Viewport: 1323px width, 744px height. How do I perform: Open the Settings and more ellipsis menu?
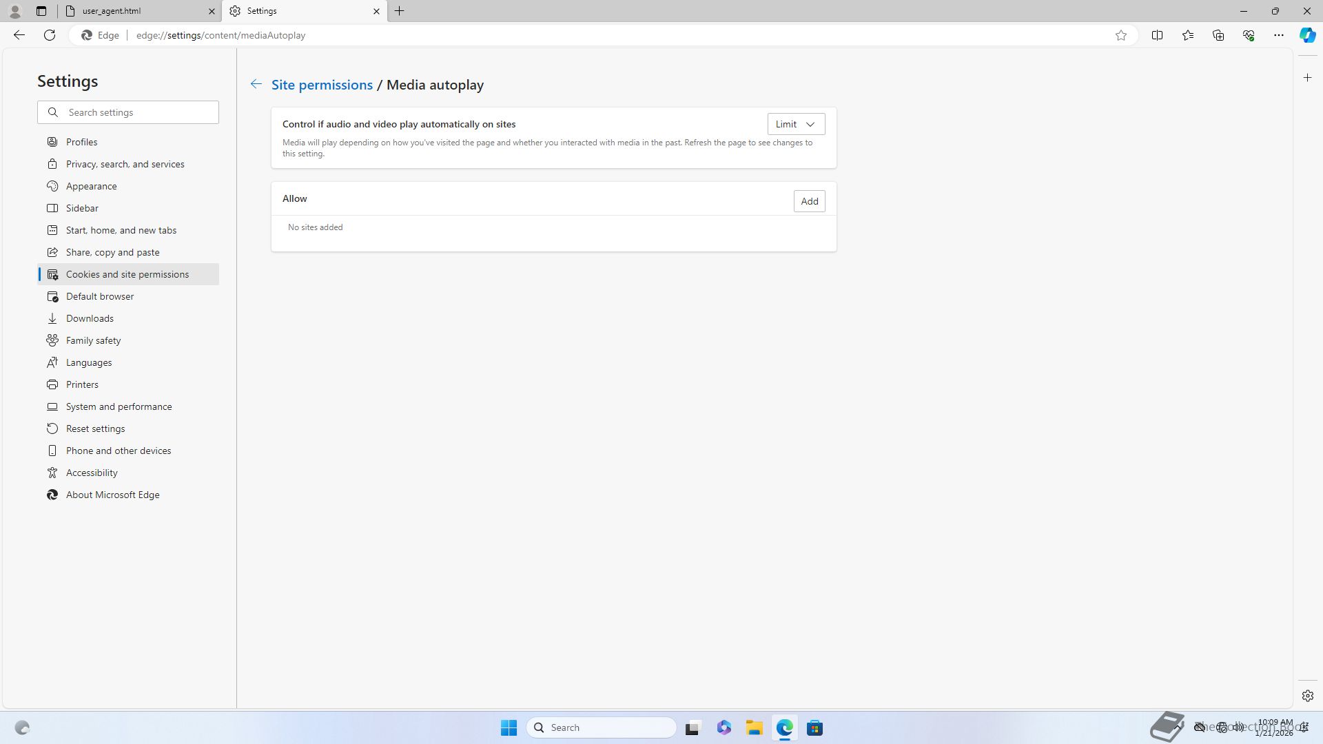tap(1278, 35)
